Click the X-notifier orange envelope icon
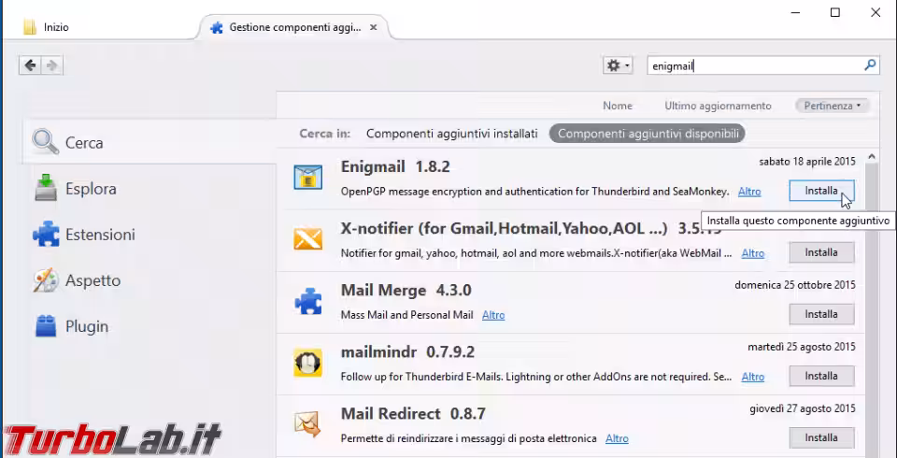Screen dimensions: 897x458 [307, 238]
